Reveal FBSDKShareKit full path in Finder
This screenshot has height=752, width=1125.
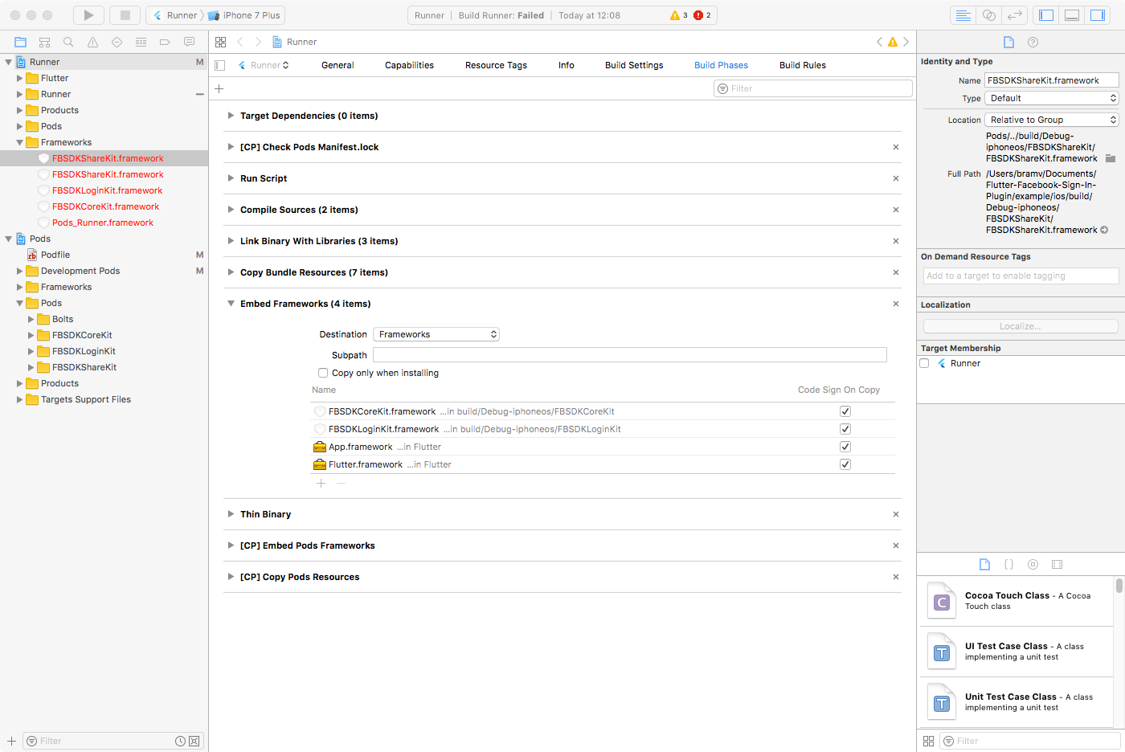1104,230
